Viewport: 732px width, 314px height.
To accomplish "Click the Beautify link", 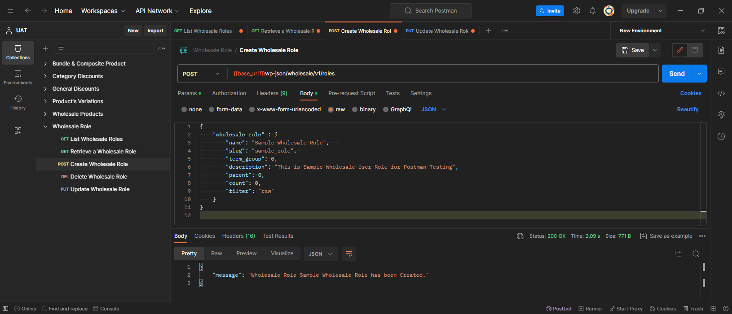I will coord(688,109).
